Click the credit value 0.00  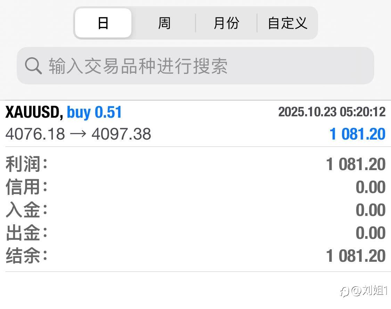[370, 187]
